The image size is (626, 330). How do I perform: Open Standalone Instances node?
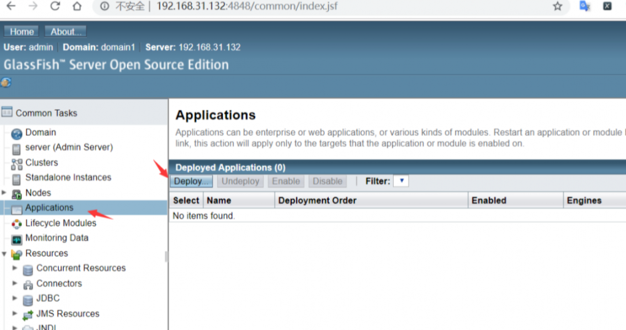pyautogui.click(x=68, y=177)
